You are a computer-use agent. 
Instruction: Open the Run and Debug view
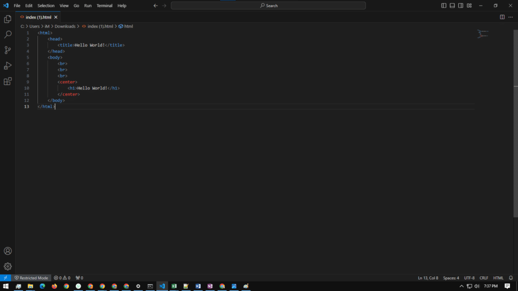click(8, 66)
